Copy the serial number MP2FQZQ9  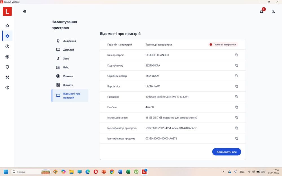click(237, 76)
